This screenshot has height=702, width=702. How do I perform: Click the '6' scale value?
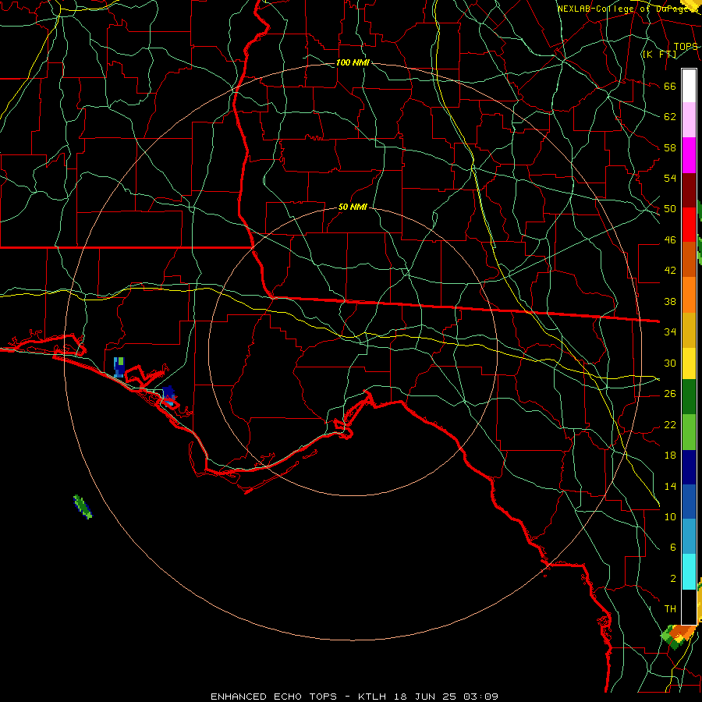click(672, 547)
